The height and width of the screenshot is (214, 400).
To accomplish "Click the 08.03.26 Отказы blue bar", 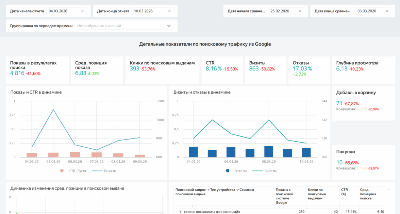I will click(x=269, y=152).
